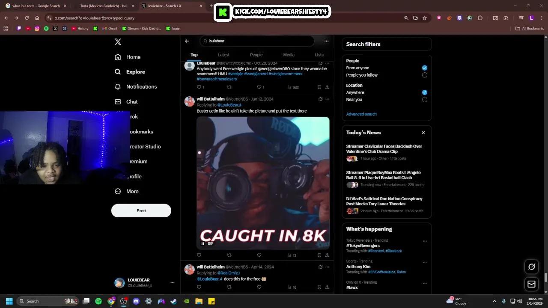Image resolution: width=548 pixels, height=308 pixels.
Task: Open options for the Anthony Kim trend
Action: 425,262
